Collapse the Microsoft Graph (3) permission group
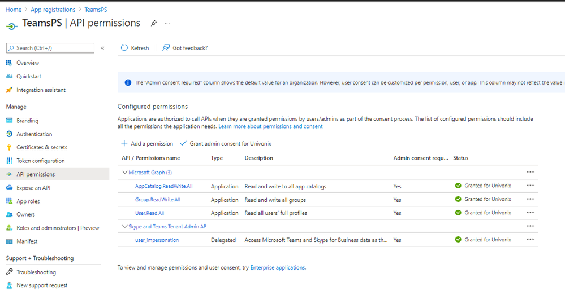The width and height of the screenshot is (565, 304). pyautogui.click(x=124, y=173)
